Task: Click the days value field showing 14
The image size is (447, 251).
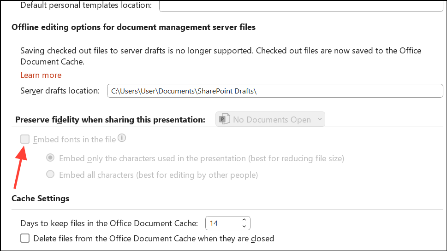Action: pos(224,223)
